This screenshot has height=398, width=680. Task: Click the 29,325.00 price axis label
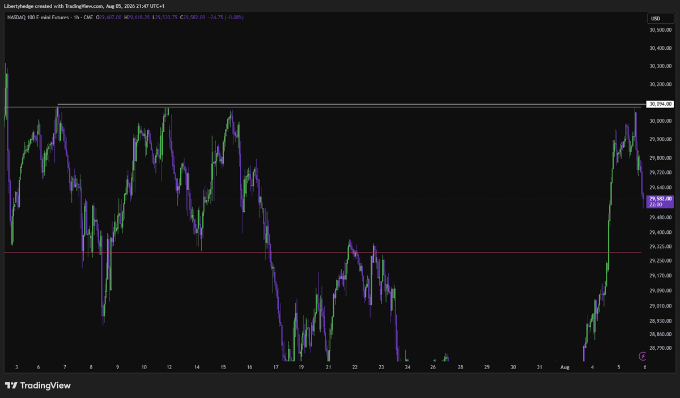tap(661, 247)
